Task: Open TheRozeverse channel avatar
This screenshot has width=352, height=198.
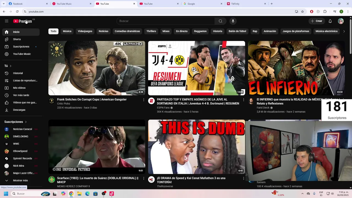Action: click(x=151, y=180)
